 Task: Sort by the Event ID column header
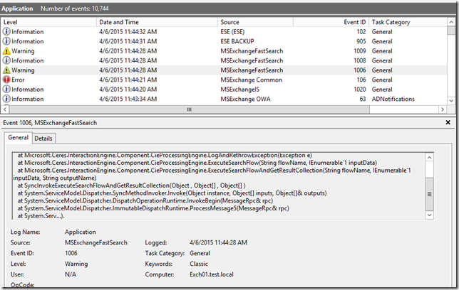pos(331,22)
